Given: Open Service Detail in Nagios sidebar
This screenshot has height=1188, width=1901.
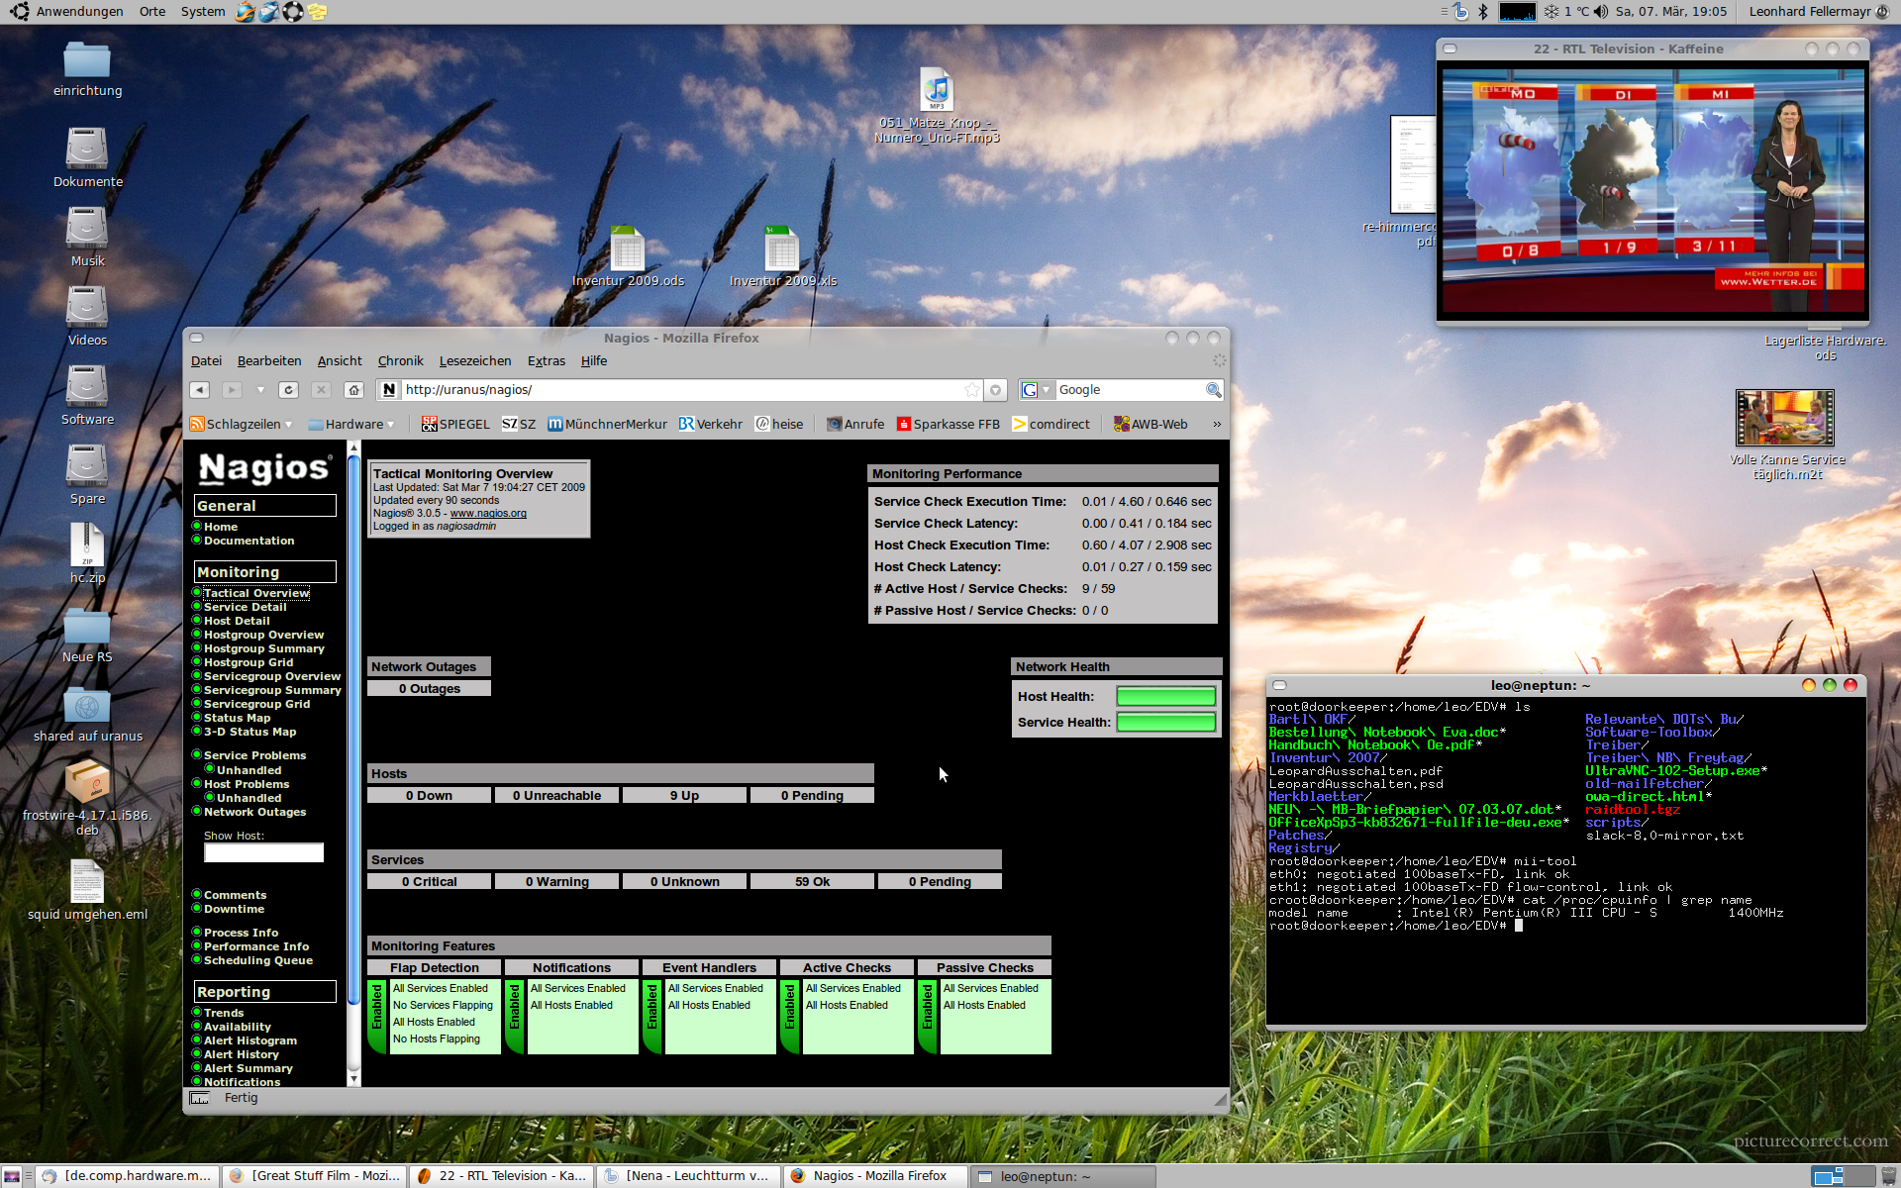Looking at the screenshot, I should pyautogui.click(x=245, y=607).
